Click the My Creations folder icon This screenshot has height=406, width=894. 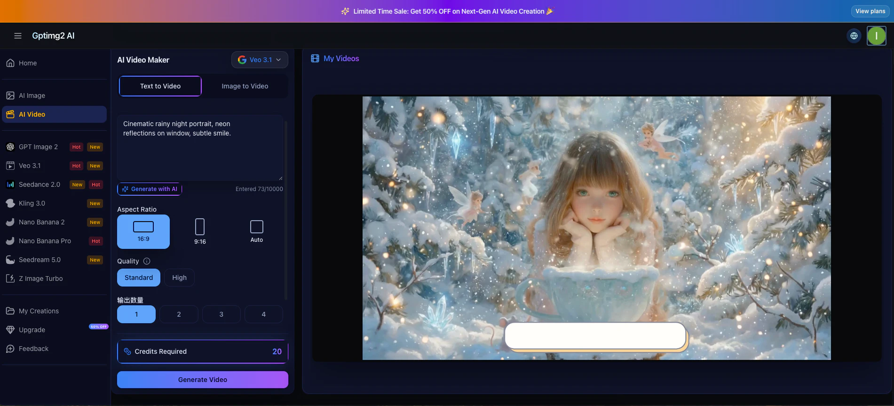point(10,311)
